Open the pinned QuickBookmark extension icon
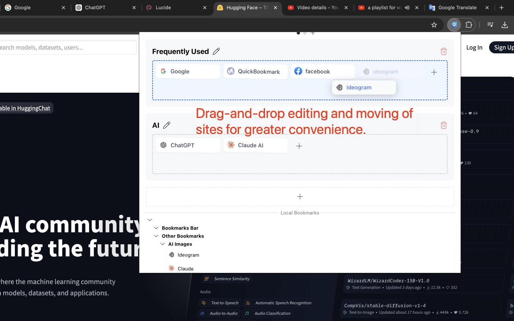514x321 pixels. [x=454, y=24]
